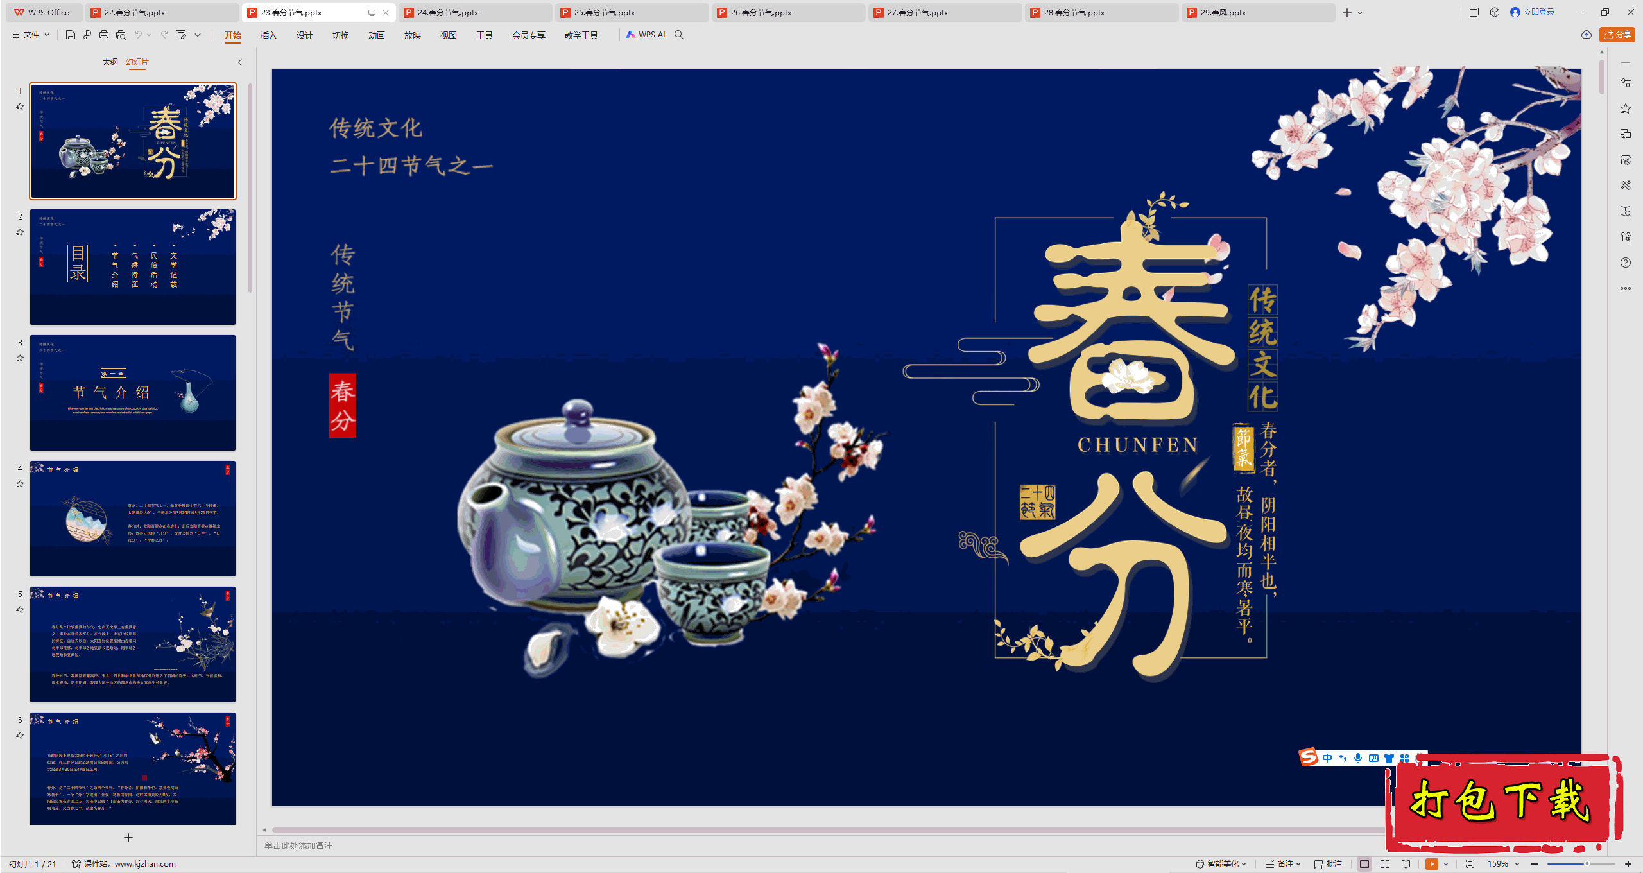Click the slide panel vertical scrollbar

coord(250,188)
